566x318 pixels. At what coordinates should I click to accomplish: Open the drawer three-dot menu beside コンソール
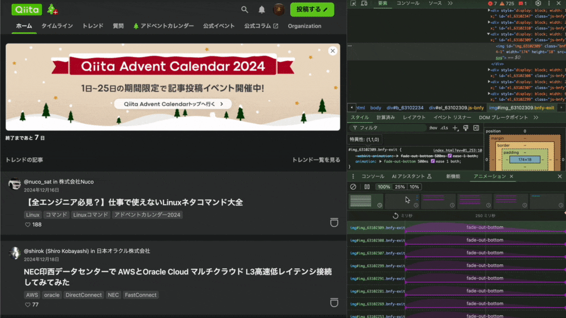pyautogui.click(x=353, y=177)
